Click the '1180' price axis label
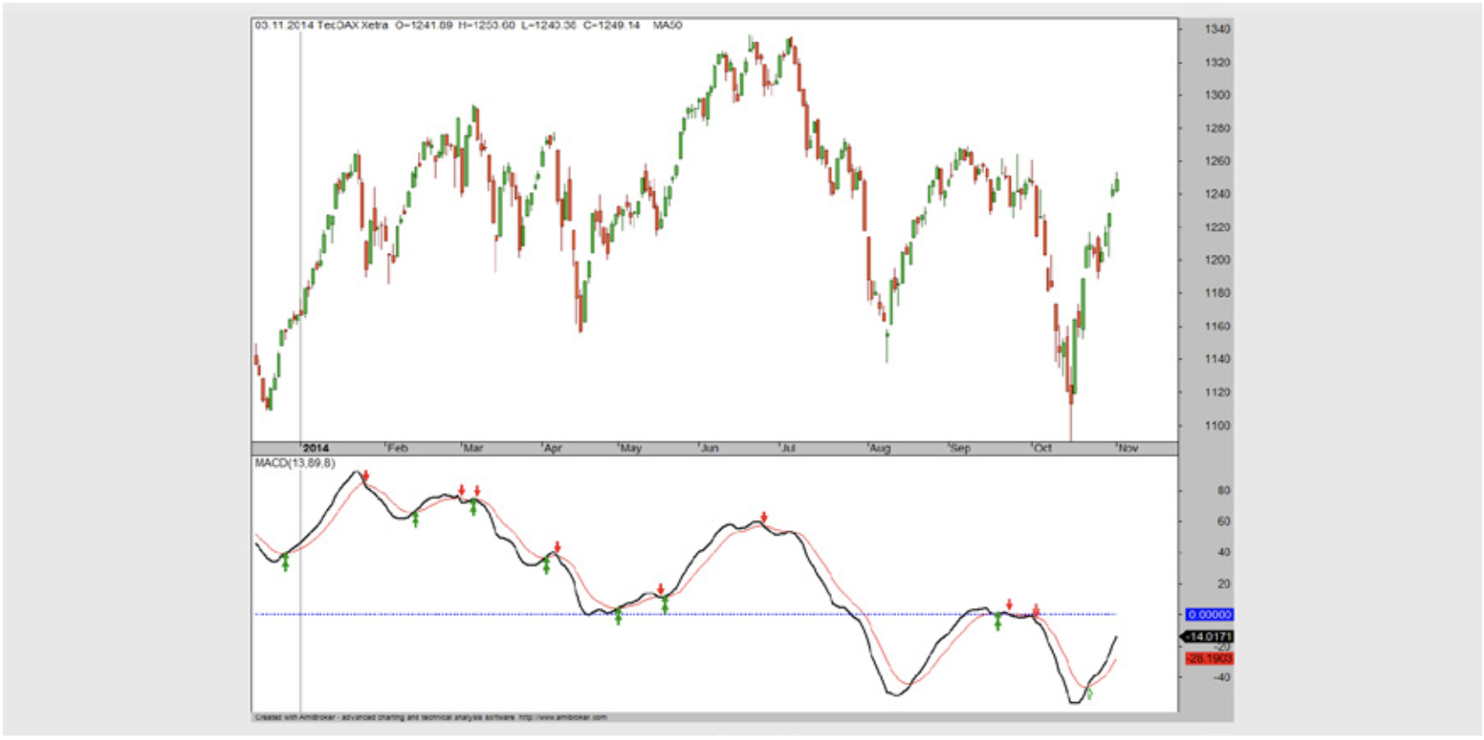This screenshot has width=1484, height=740. coord(1217,293)
